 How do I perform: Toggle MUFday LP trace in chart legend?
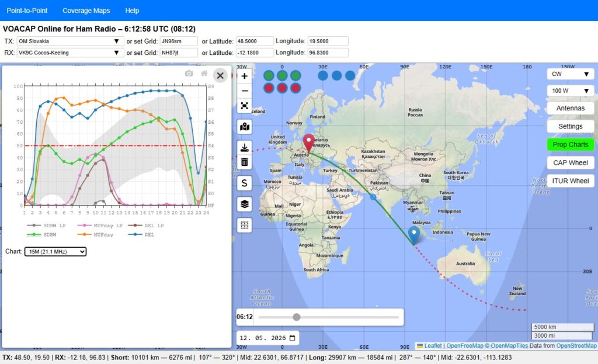pos(100,226)
